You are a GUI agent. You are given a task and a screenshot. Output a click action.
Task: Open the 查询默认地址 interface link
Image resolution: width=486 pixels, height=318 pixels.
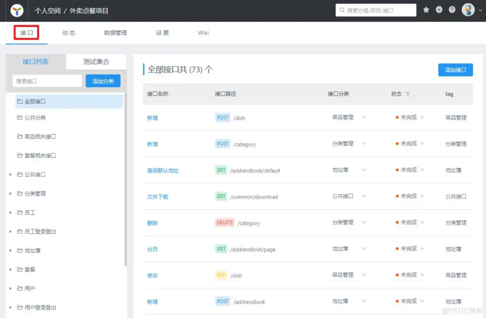(x=163, y=170)
